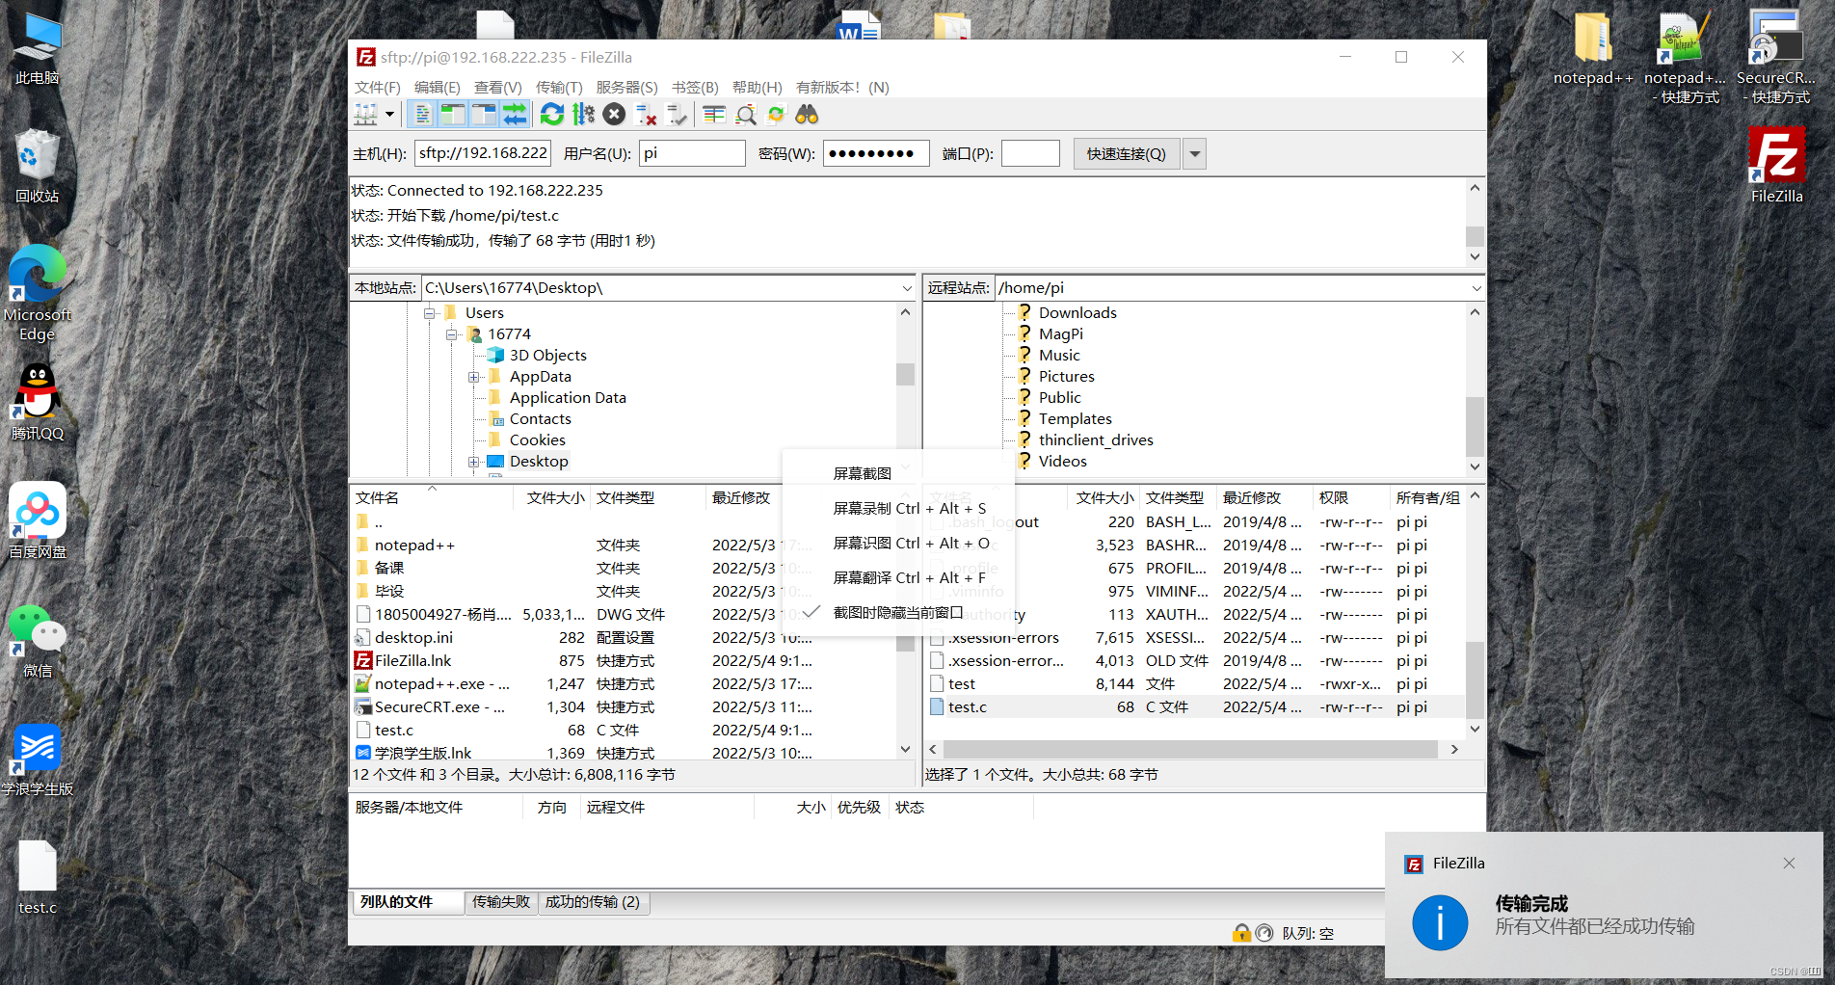Collapse the Users tree node
This screenshot has height=985, width=1835.
[429, 313]
